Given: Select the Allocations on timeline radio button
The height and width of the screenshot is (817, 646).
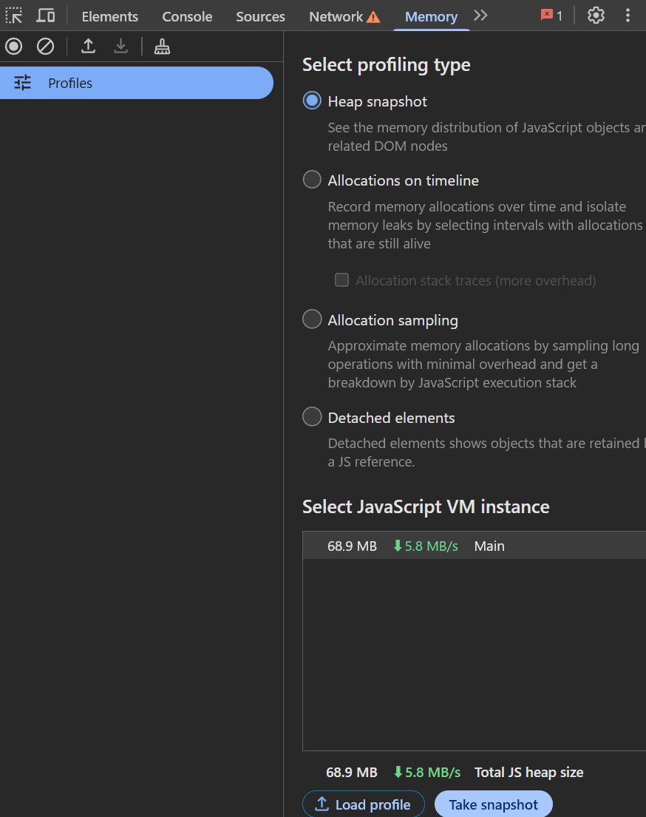Looking at the screenshot, I should [312, 179].
